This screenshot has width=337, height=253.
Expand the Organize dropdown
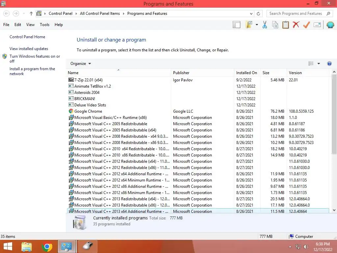tap(81, 64)
